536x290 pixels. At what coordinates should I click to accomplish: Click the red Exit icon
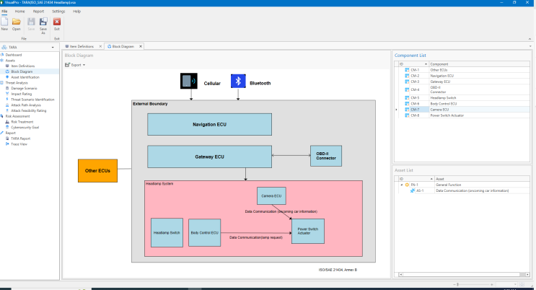pos(57,23)
